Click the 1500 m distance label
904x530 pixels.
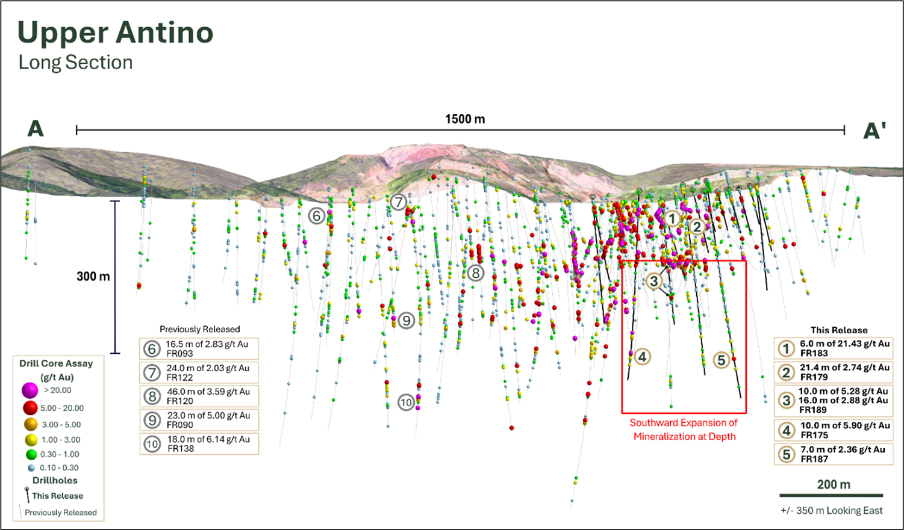[465, 119]
